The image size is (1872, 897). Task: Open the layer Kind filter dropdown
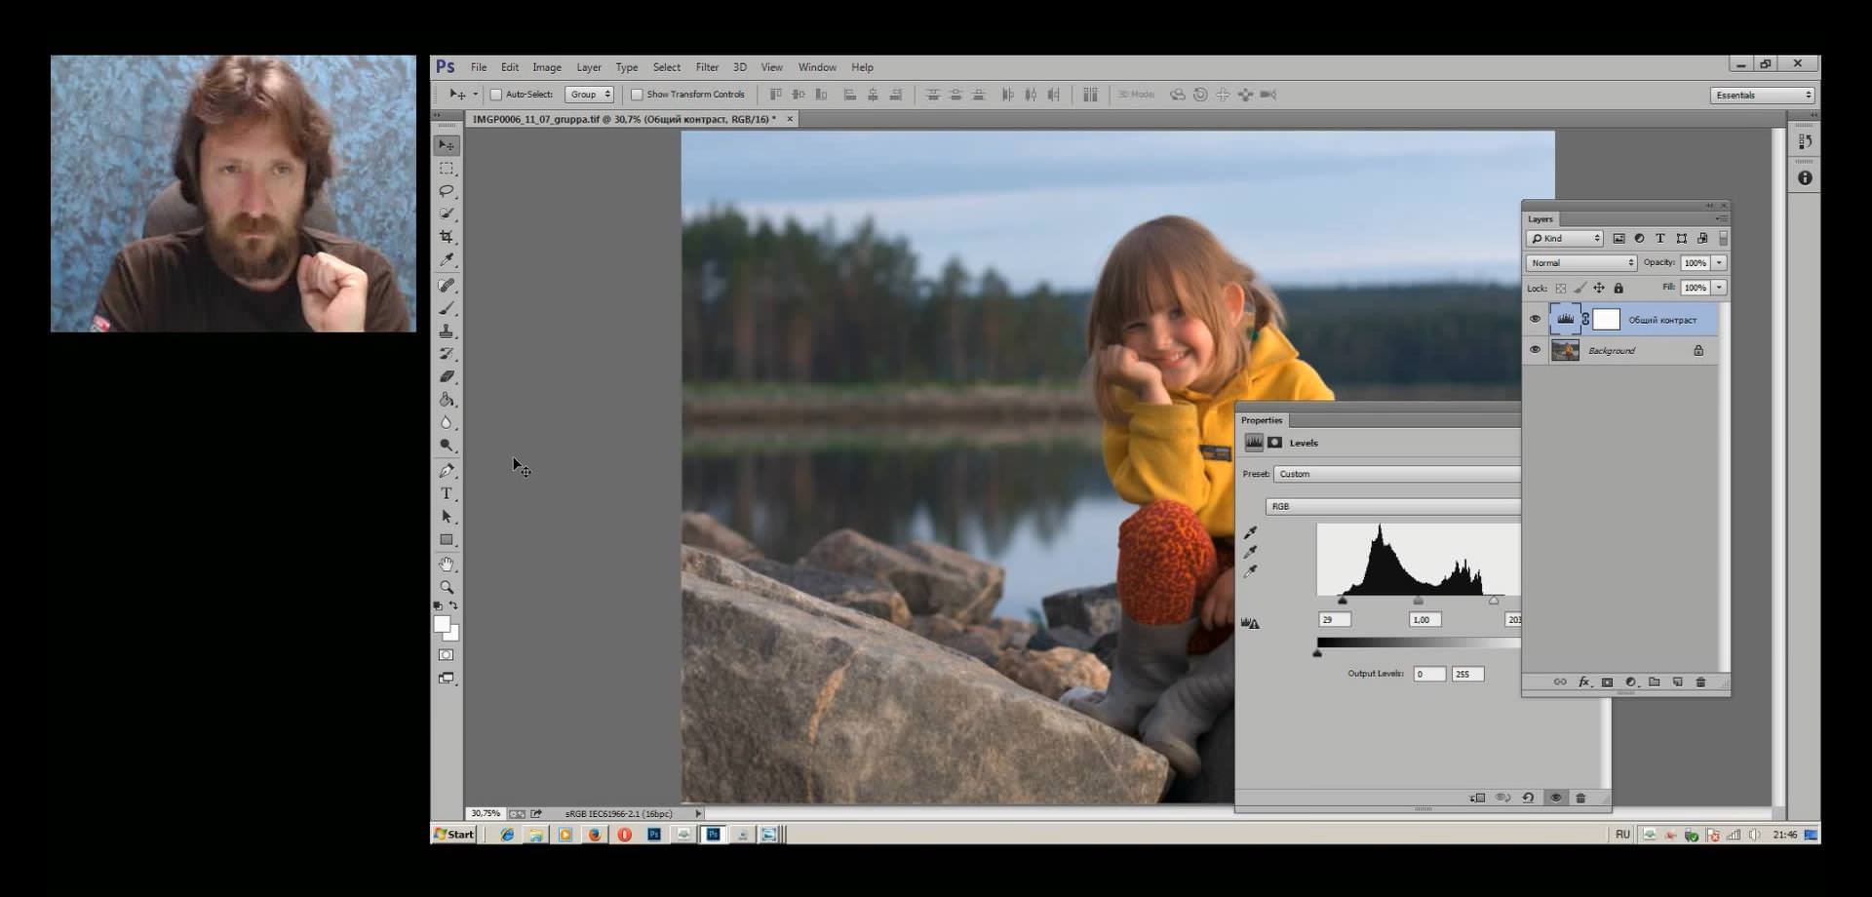[1565, 238]
